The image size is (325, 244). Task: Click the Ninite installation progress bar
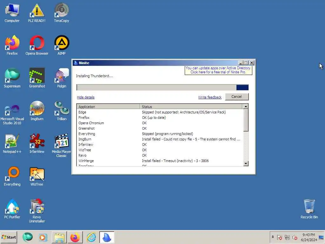tap(162, 87)
